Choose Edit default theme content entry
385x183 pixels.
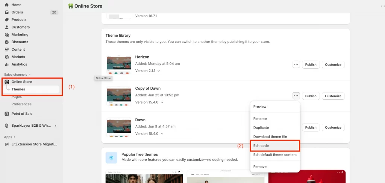coord(275,154)
